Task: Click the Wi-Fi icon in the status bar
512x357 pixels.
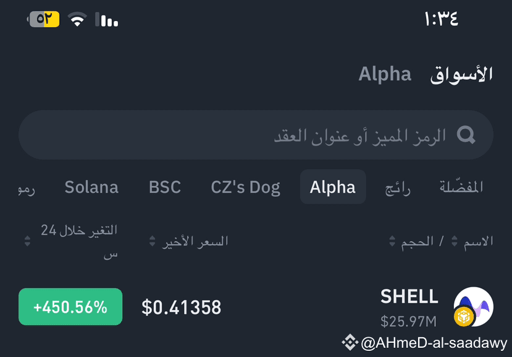Action: [74, 19]
